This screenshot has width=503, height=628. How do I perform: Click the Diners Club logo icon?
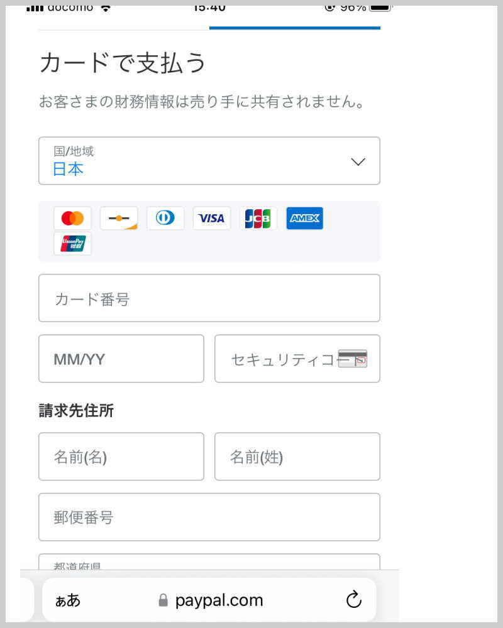(165, 219)
